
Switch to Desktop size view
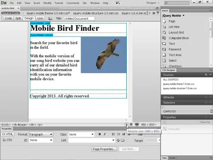pyautogui.click(x=137, y=124)
